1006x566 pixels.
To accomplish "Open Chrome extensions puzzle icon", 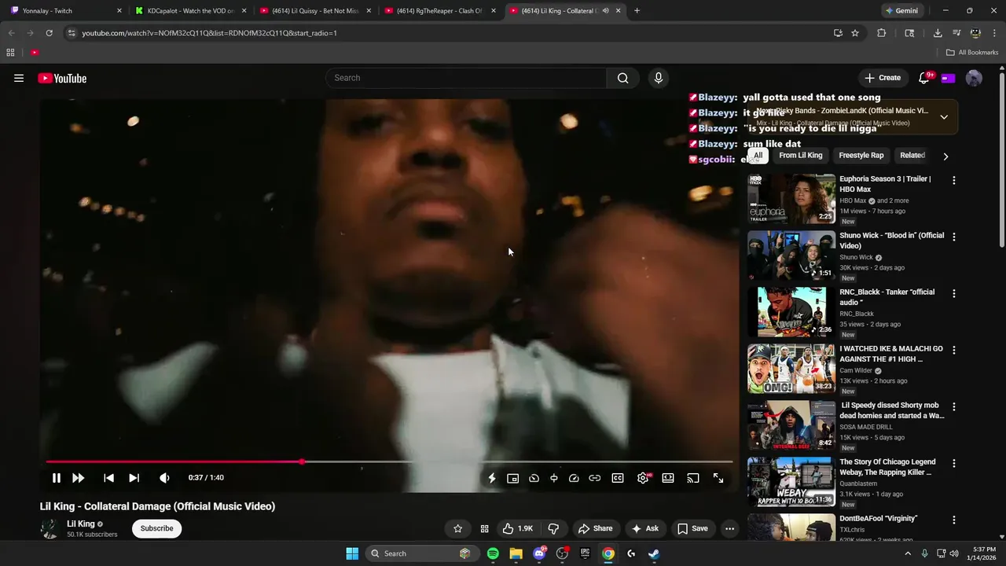I will click(881, 33).
